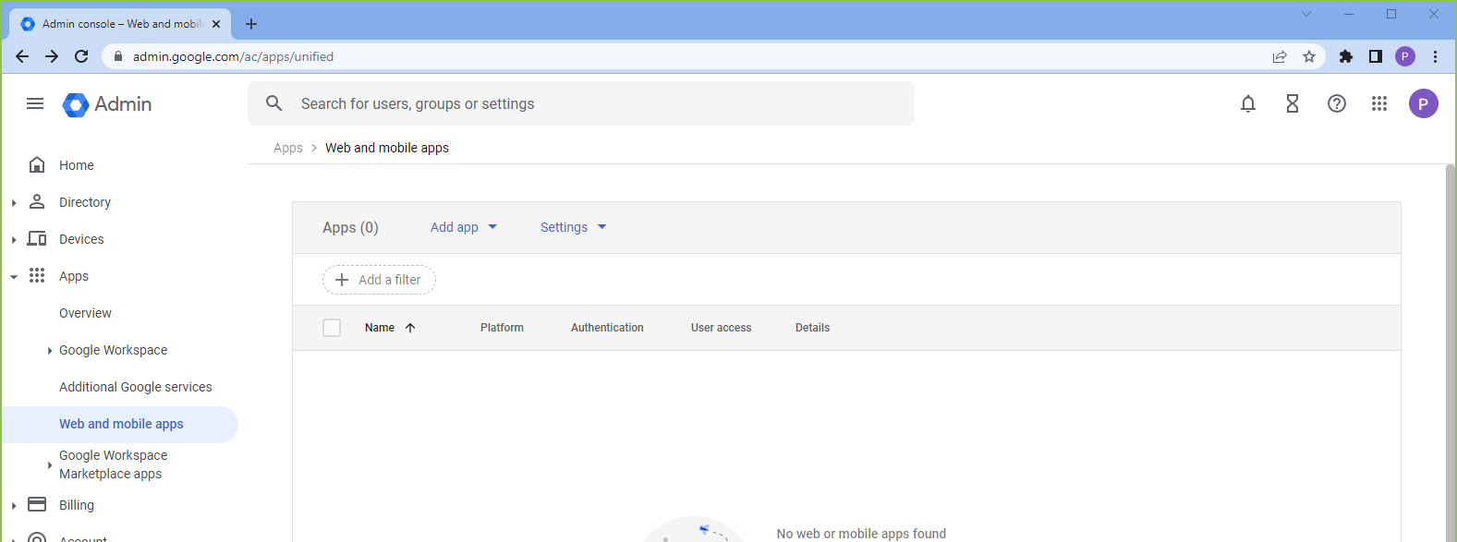This screenshot has height=542, width=1457.
Task: Open the tasks hourglass icon
Action: pos(1293,103)
